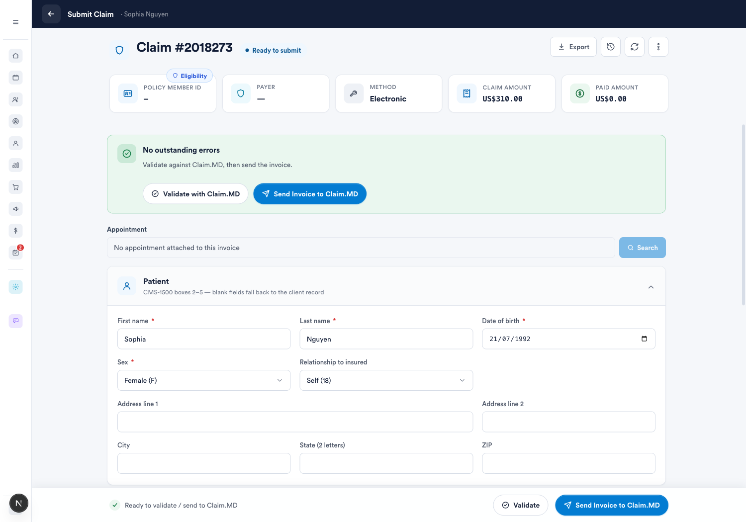Open the shopping cart icon in sidebar
The height and width of the screenshot is (522, 746).
click(x=15, y=187)
